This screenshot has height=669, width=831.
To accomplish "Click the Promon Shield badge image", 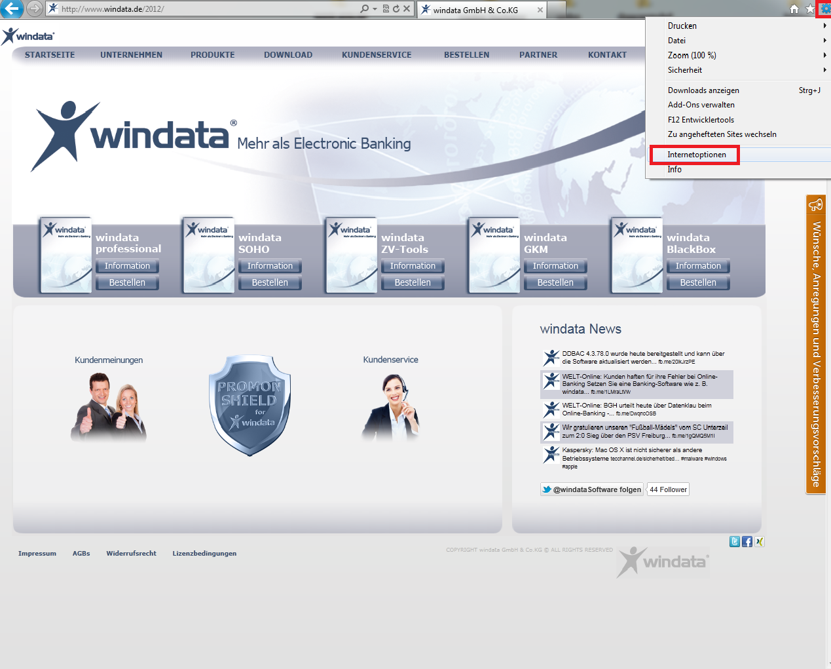I will (249, 406).
